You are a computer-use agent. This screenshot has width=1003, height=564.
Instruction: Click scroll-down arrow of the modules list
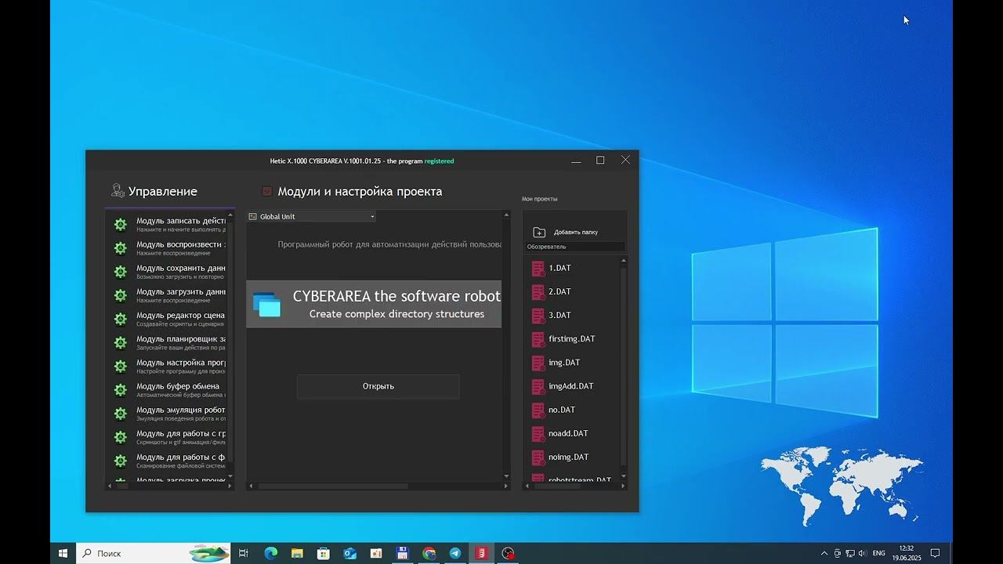(230, 476)
